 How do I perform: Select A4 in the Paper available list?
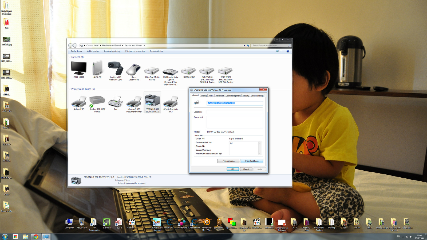[x=231, y=143]
